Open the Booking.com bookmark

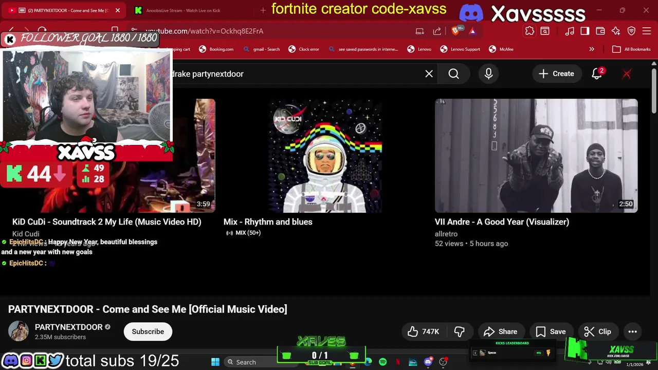coord(216,49)
